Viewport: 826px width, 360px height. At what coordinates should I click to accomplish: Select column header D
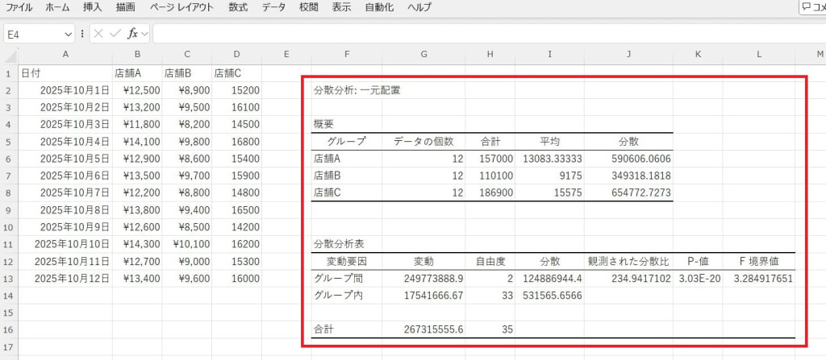click(237, 54)
